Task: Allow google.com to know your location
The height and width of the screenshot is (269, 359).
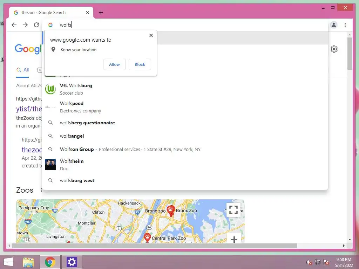Action: click(x=115, y=64)
